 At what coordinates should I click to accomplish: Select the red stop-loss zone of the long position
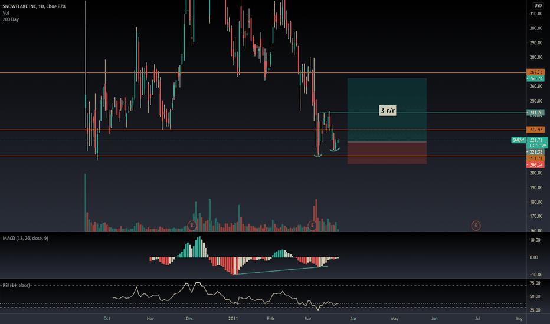tap(387, 153)
